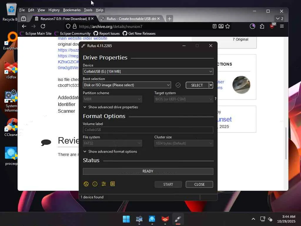Click the browser back arrow
The width and height of the screenshot is (301, 226).
(x=24, y=26)
